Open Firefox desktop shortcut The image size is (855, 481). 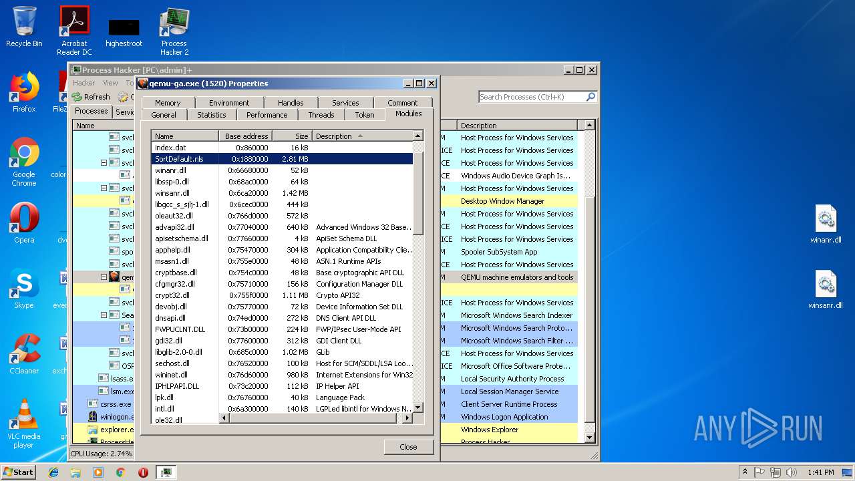pyautogui.click(x=24, y=92)
